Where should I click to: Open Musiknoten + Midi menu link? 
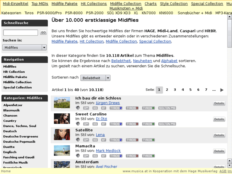point(126,8)
